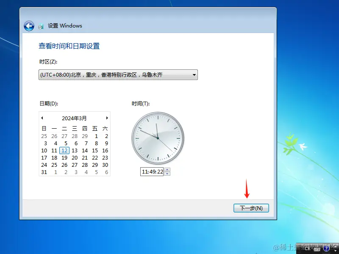The width and height of the screenshot is (339, 254).
Task: Click the analog clock face
Action: tap(158, 138)
